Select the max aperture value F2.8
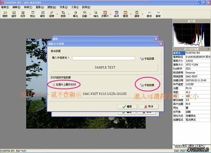The image size is (211, 153). click(188, 104)
